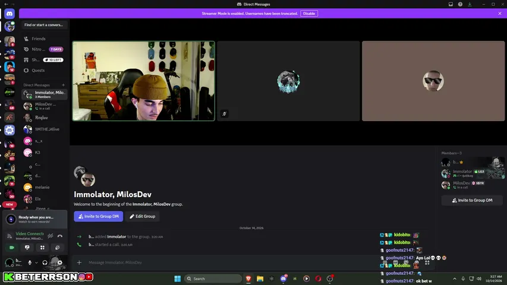Open Nitro page
This screenshot has height=285, width=507.
point(45,49)
